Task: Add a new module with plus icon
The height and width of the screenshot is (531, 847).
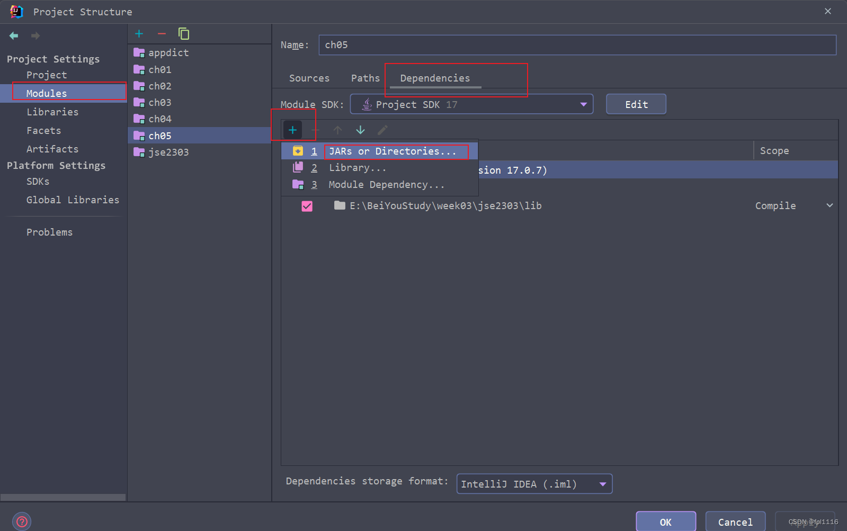Action: pos(139,34)
